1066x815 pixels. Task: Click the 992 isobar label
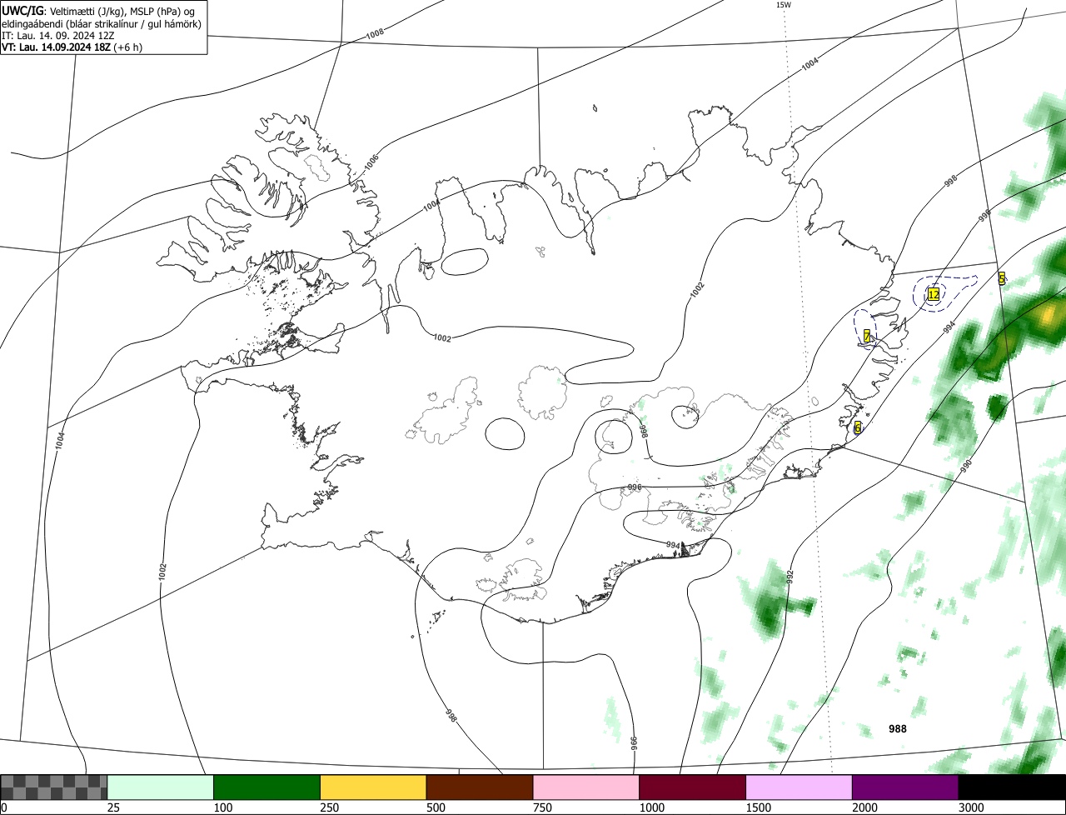pyautogui.click(x=790, y=575)
